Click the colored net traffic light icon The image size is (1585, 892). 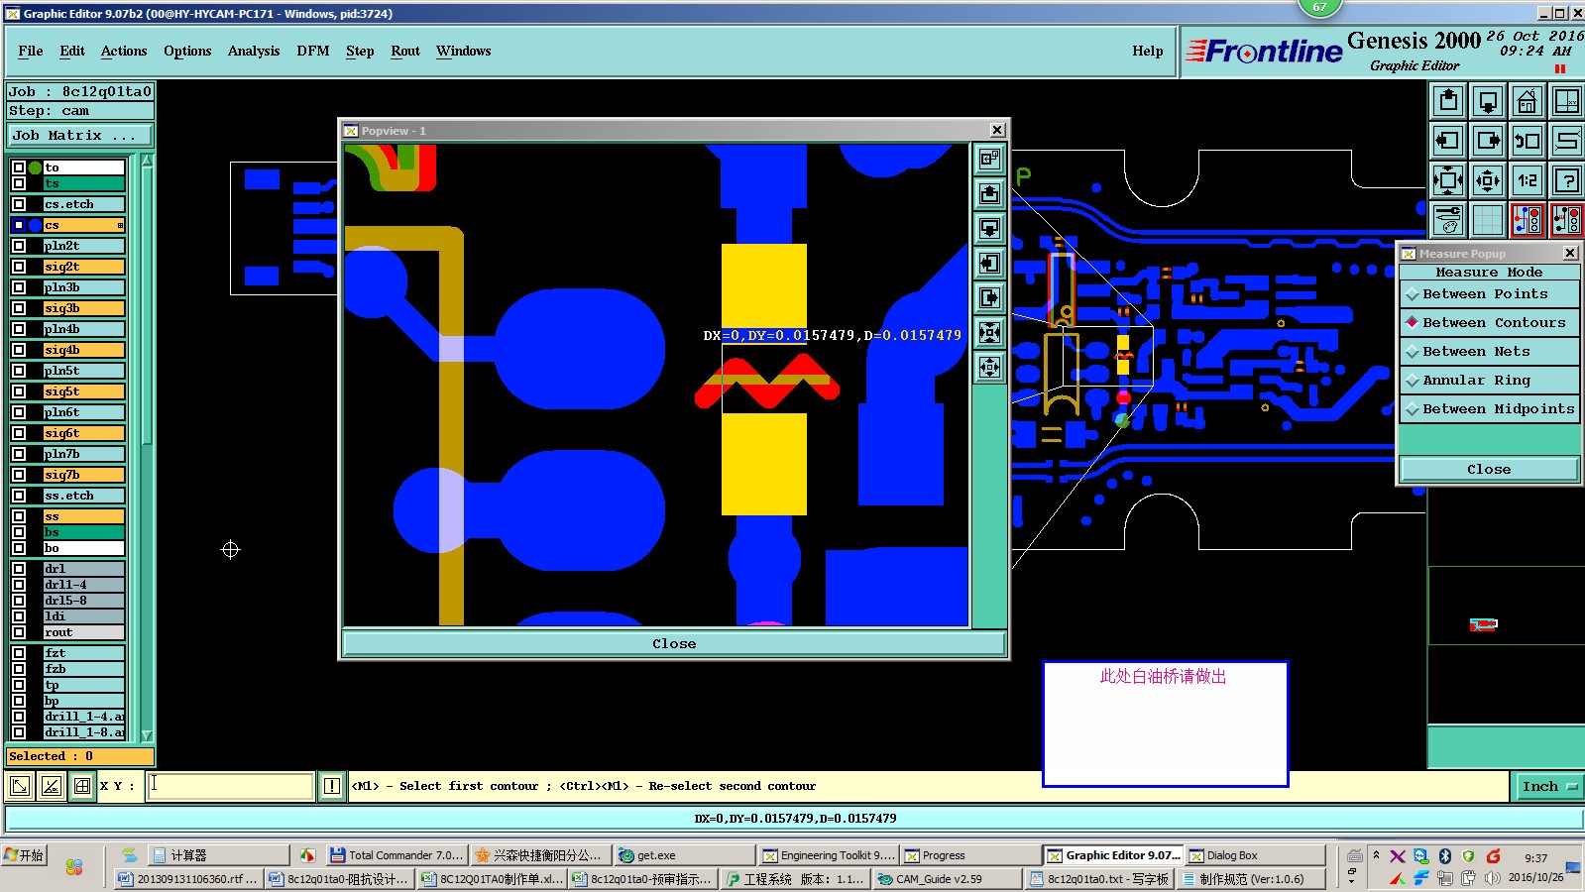point(1528,220)
